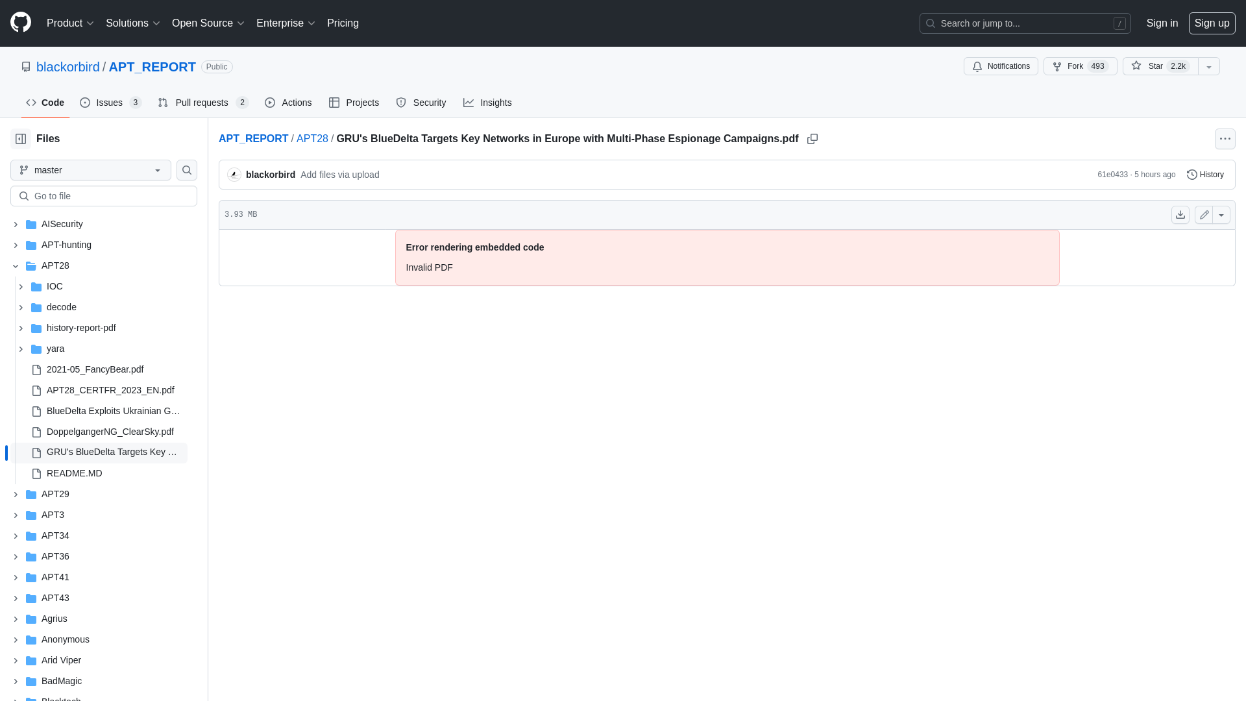Open Add files via upload commit message
Viewport: 1246px width, 701px height.
[x=339, y=175]
